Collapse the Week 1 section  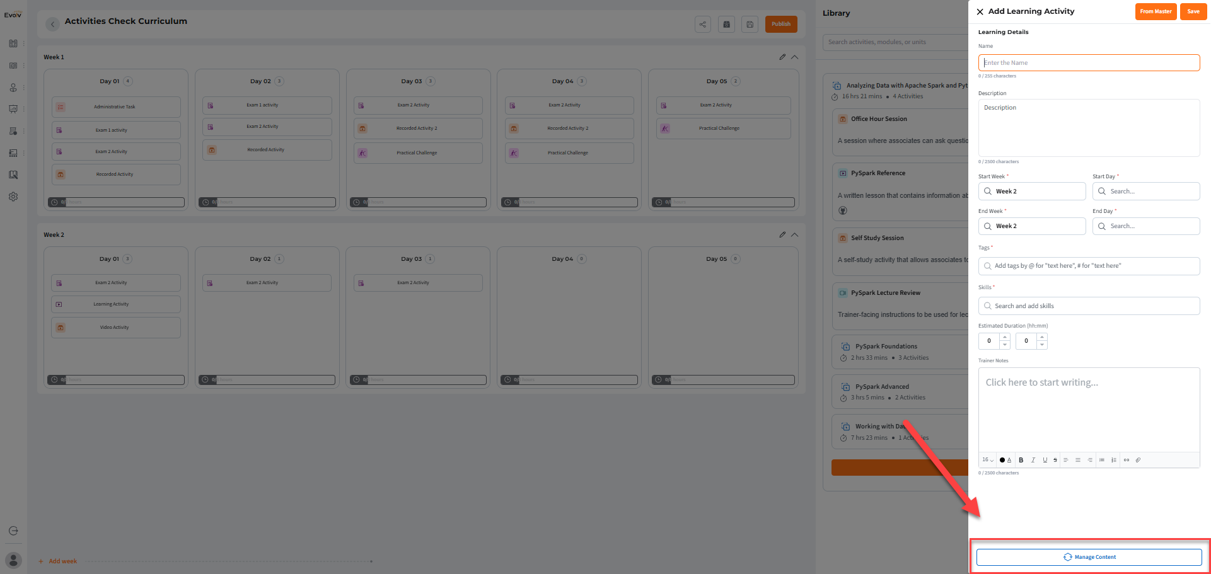pyautogui.click(x=795, y=57)
